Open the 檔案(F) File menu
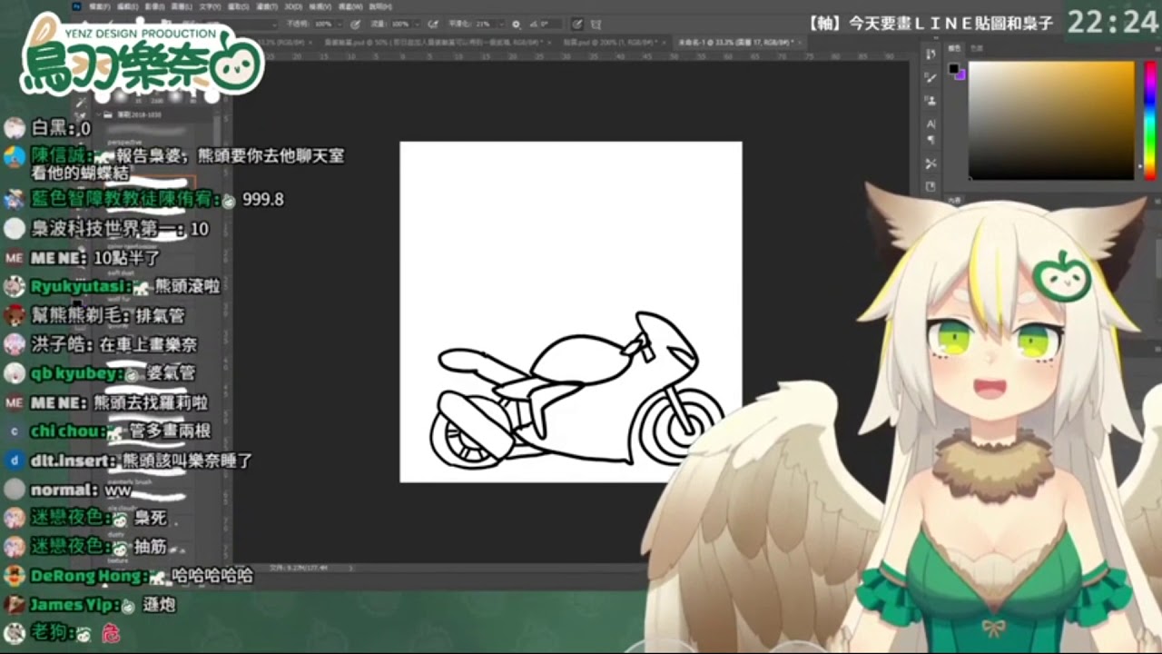 100,6
